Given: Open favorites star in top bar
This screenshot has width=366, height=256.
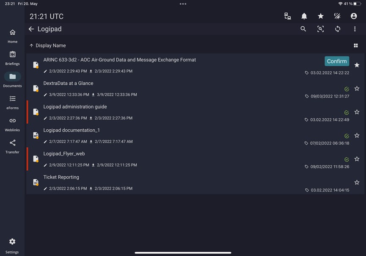Looking at the screenshot, I should tap(321, 16).
